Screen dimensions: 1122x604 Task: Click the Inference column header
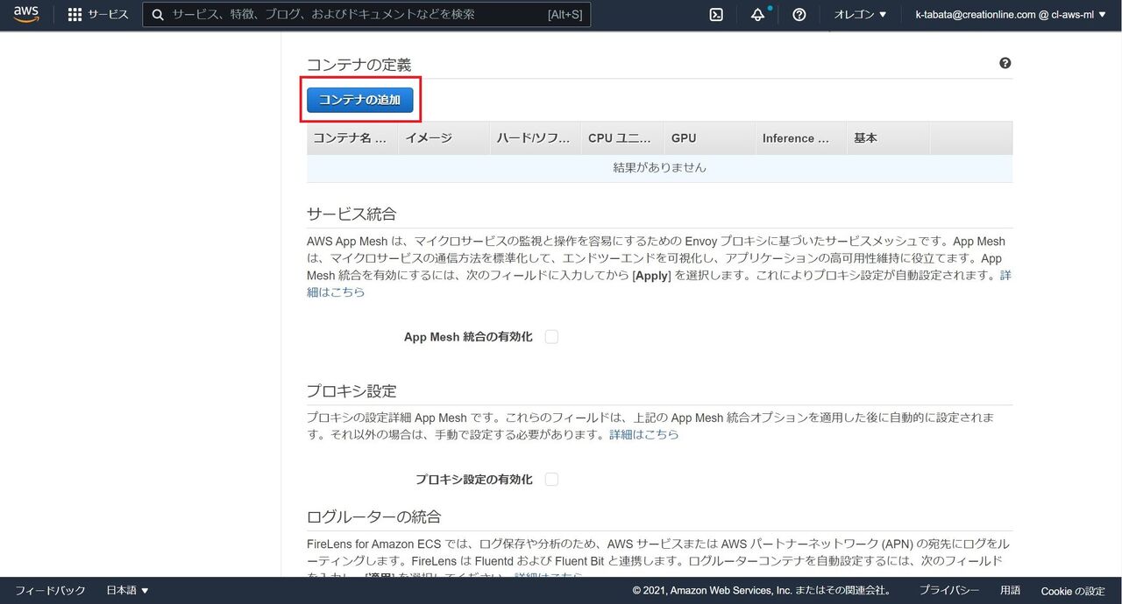pyautogui.click(x=800, y=138)
